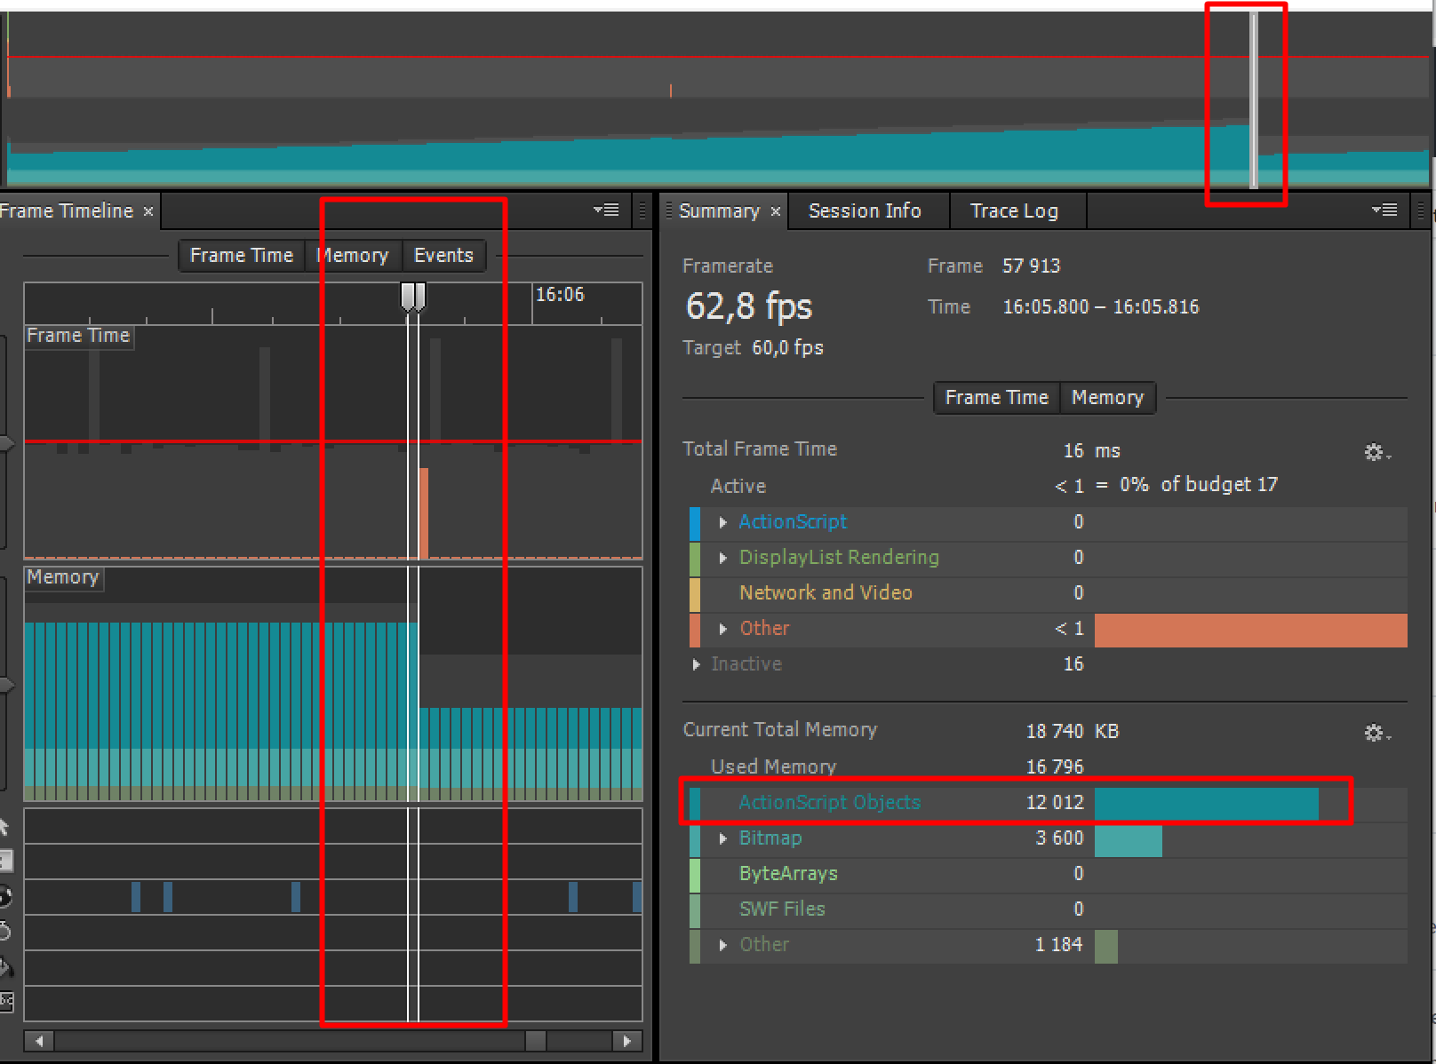This screenshot has width=1436, height=1064.
Task: Toggle Memory section in Summary
Action: [1107, 398]
